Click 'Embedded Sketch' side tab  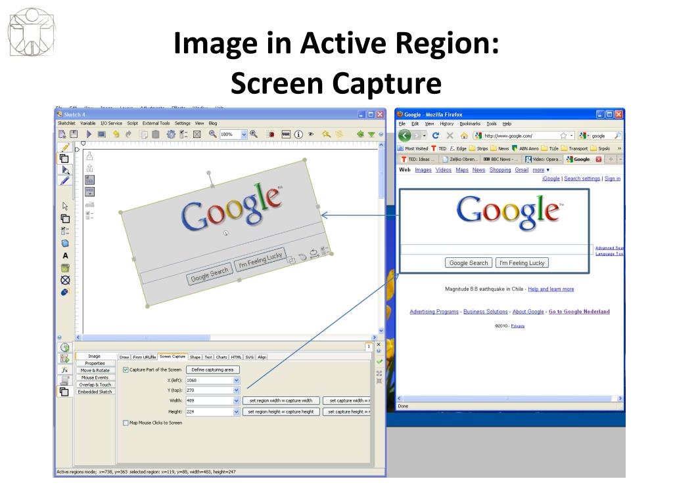[95, 392]
